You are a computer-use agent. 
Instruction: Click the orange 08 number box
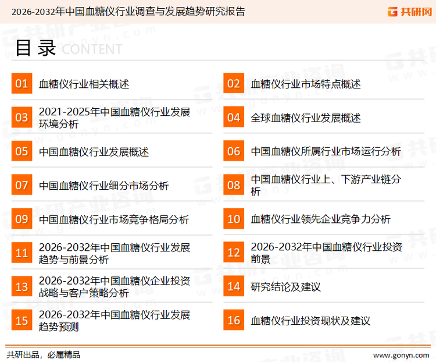tap(234, 185)
